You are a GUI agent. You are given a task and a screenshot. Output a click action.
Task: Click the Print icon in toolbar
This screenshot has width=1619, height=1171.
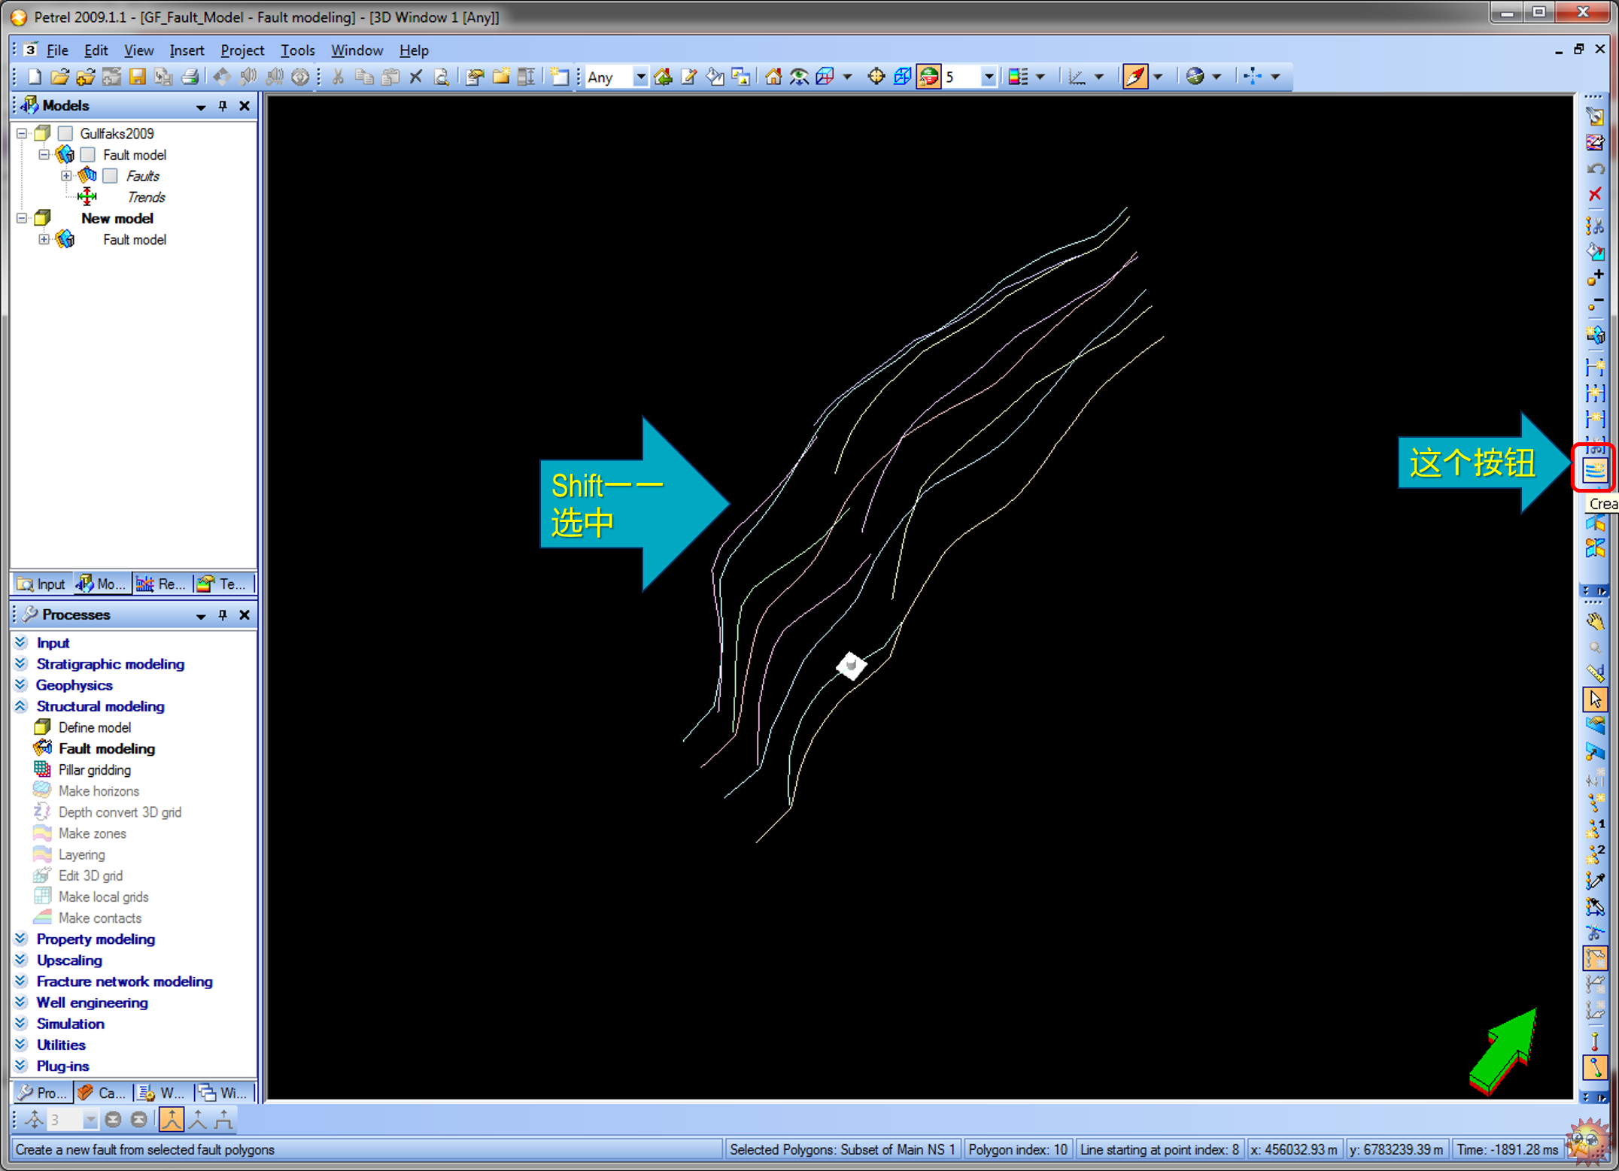(x=190, y=77)
